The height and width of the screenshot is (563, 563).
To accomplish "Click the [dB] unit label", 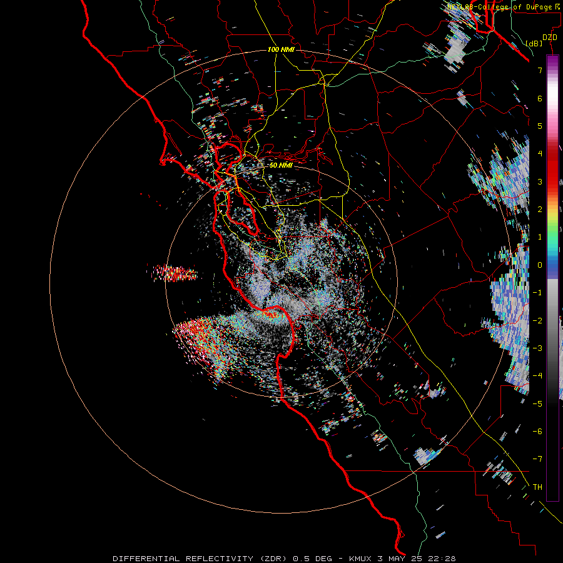I will click(534, 43).
